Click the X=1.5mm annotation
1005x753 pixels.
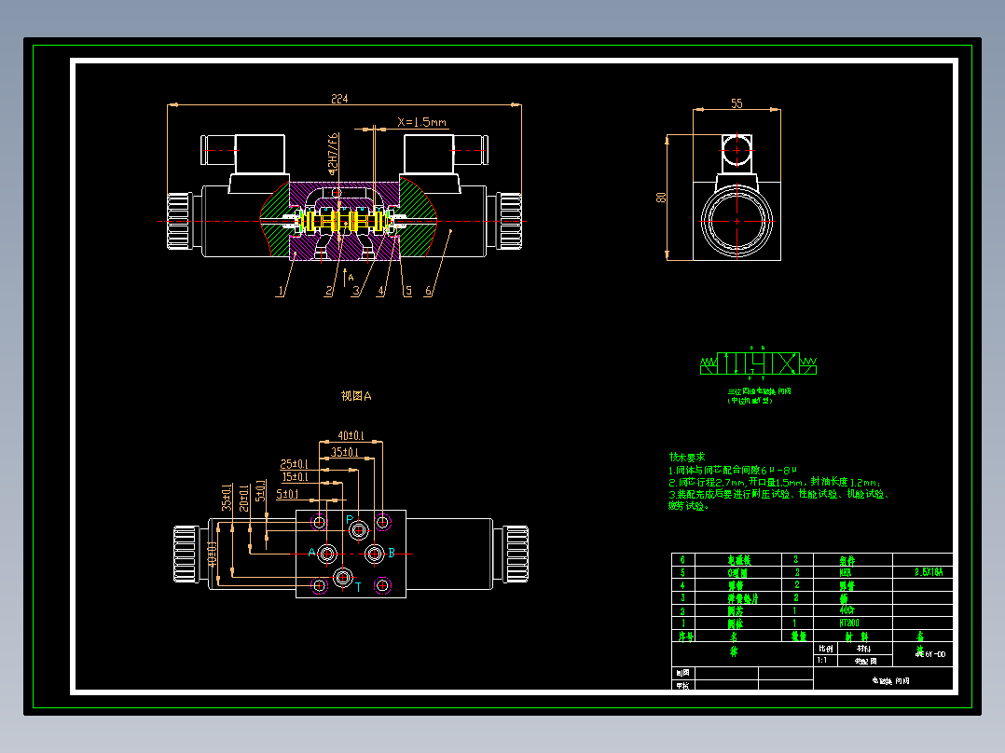tap(421, 122)
